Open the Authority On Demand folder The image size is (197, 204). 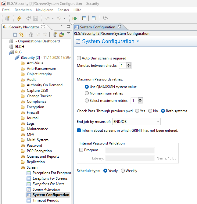click(x=45, y=85)
